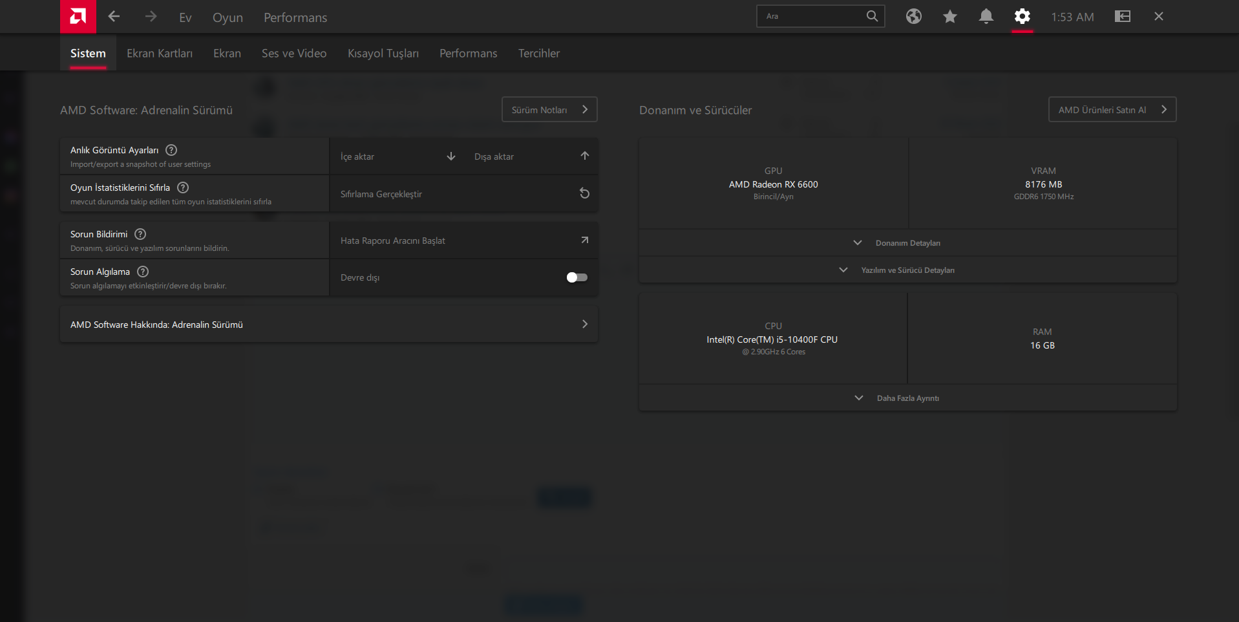The width and height of the screenshot is (1239, 622).
Task: Click the Sürüm Notları button
Action: (549, 109)
